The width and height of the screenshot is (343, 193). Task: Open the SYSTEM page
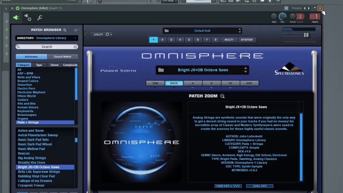pos(247,40)
